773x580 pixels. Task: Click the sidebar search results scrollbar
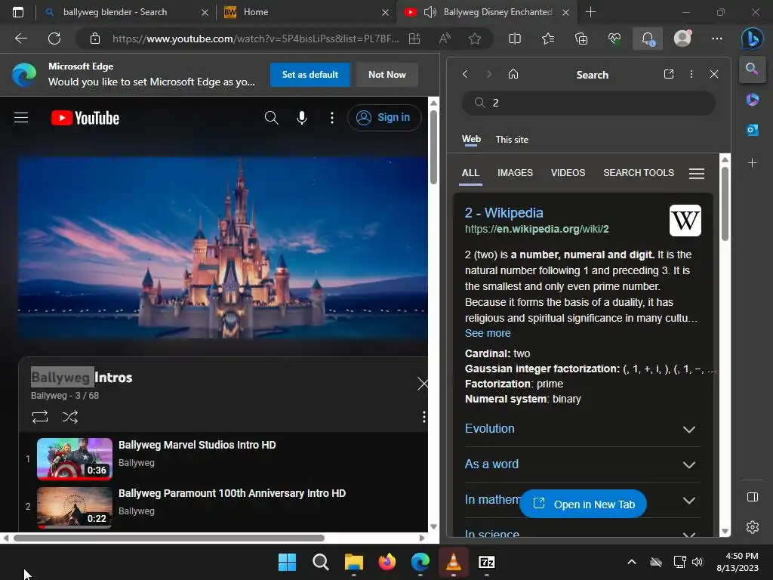(x=725, y=203)
